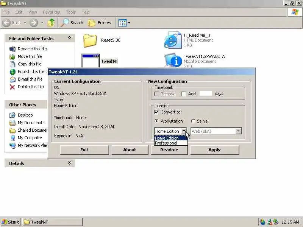This screenshot has height=227, width=303.
Task: Select the Server radio button
Action: 193,121
